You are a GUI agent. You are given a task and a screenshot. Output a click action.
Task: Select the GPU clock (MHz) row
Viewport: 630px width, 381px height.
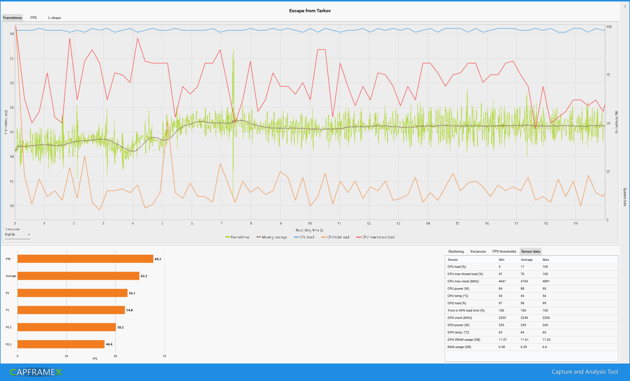pyautogui.click(x=531, y=318)
